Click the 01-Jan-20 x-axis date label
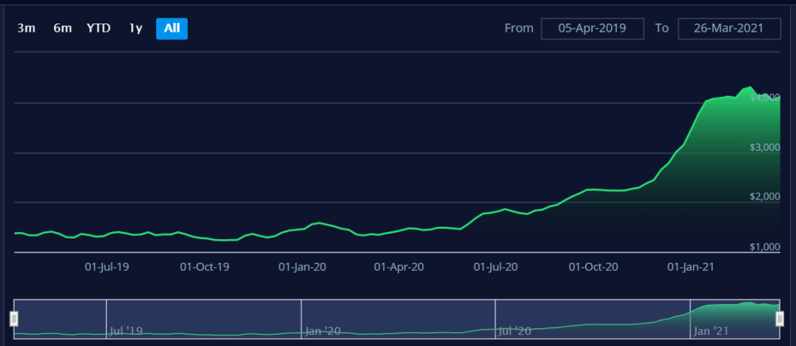 click(303, 266)
